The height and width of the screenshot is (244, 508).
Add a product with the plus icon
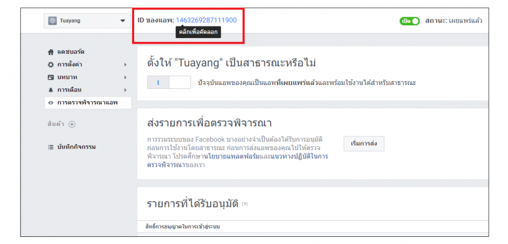[x=72, y=124]
